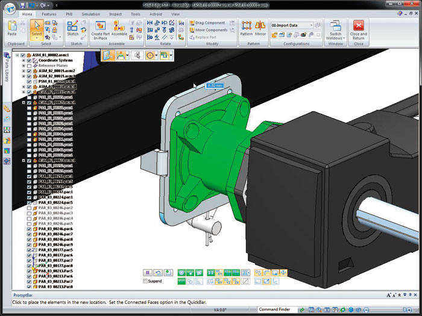Toggle the Suspend checkbox
This screenshot has height=316, width=422.
coord(145,281)
